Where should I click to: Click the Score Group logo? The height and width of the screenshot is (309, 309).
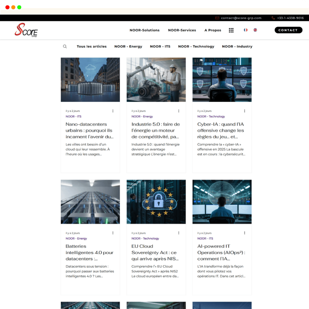(x=26, y=30)
